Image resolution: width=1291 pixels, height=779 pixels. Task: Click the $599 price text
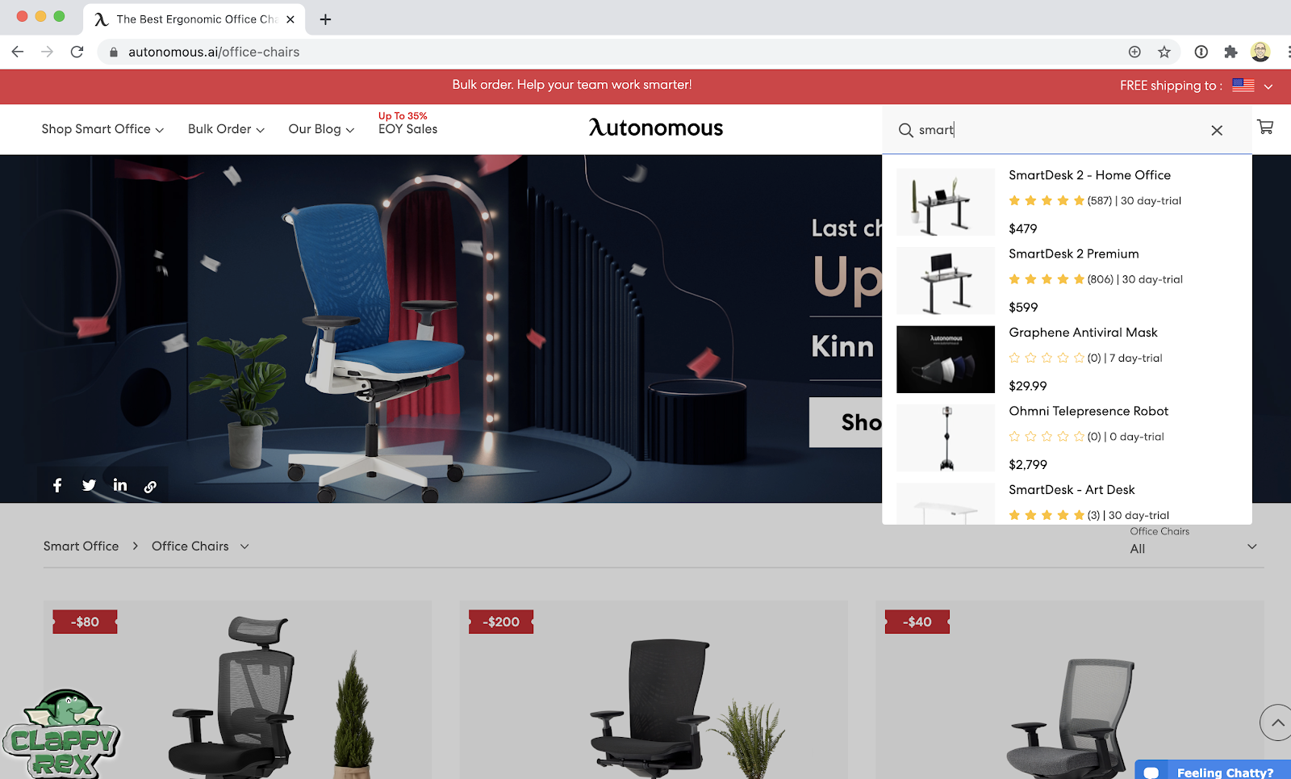(x=1023, y=308)
